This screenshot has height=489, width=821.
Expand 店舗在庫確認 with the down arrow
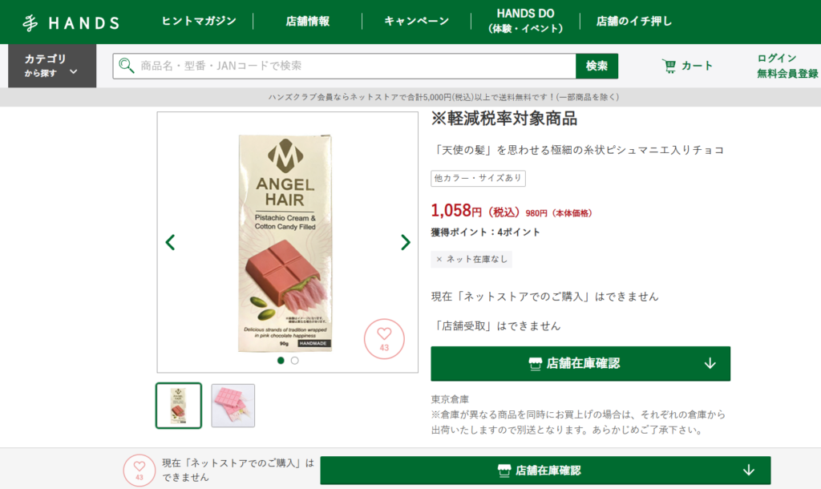710,363
